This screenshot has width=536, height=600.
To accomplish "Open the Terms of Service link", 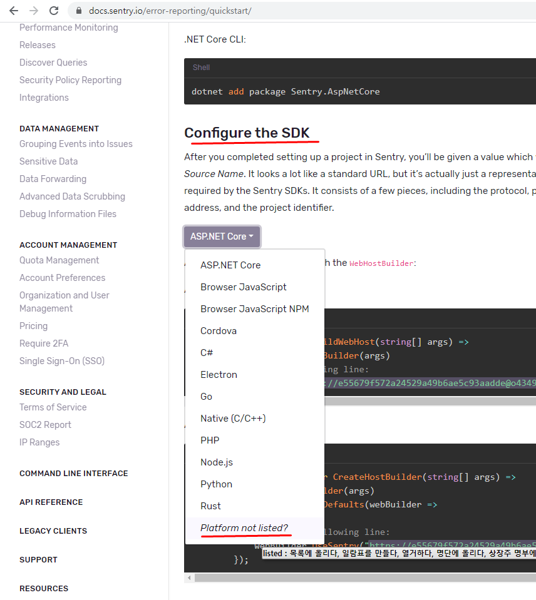I will [53, 407].
